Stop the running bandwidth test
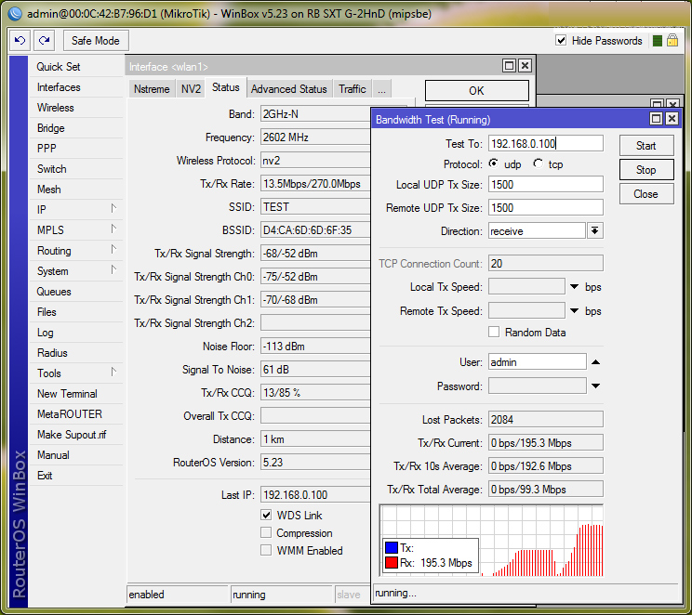This screenshot has height=615, width=692. (x=646, y=170)
